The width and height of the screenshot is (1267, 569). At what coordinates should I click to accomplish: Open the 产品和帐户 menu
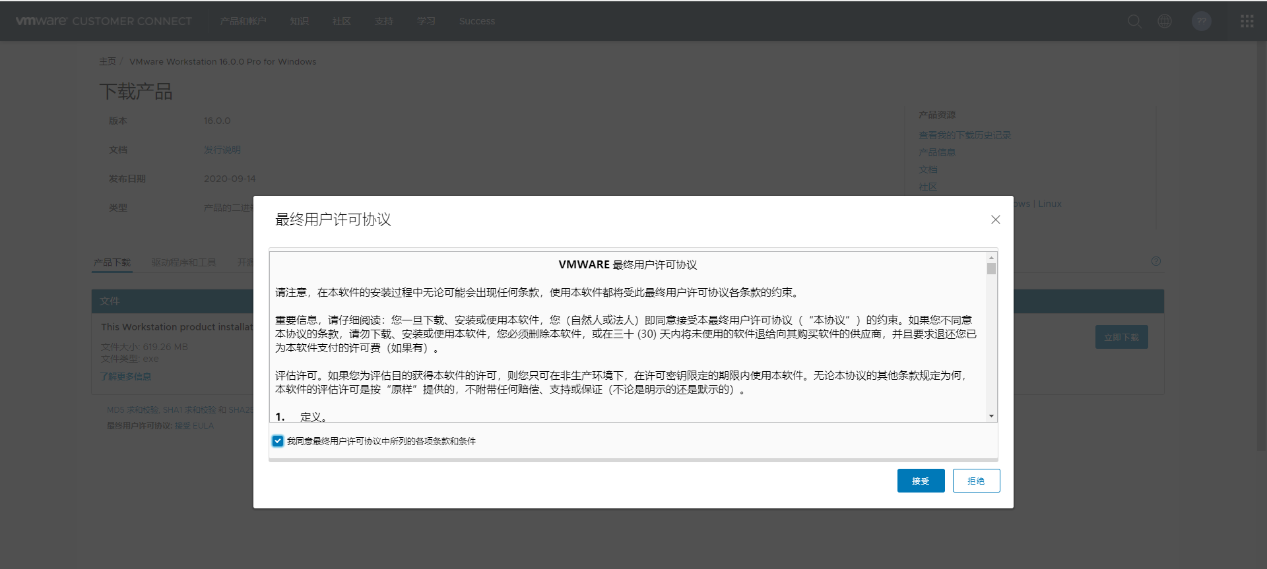coord(244,21)
